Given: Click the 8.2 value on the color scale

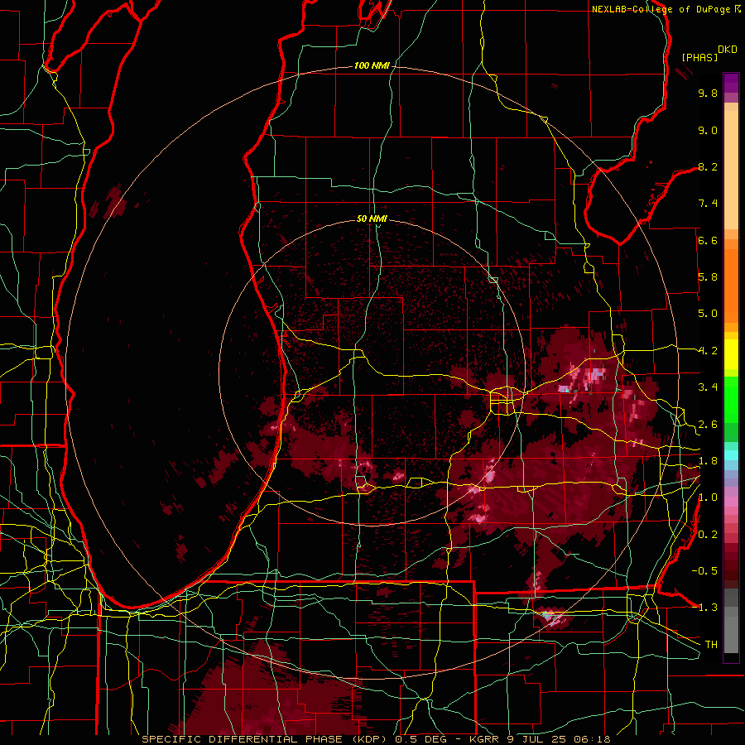Looking at the screenshot, I should click(x=708, y=166).
